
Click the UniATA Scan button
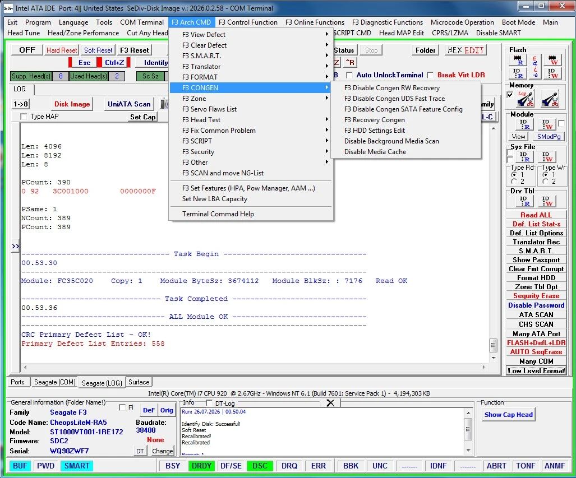coord(129,104)
